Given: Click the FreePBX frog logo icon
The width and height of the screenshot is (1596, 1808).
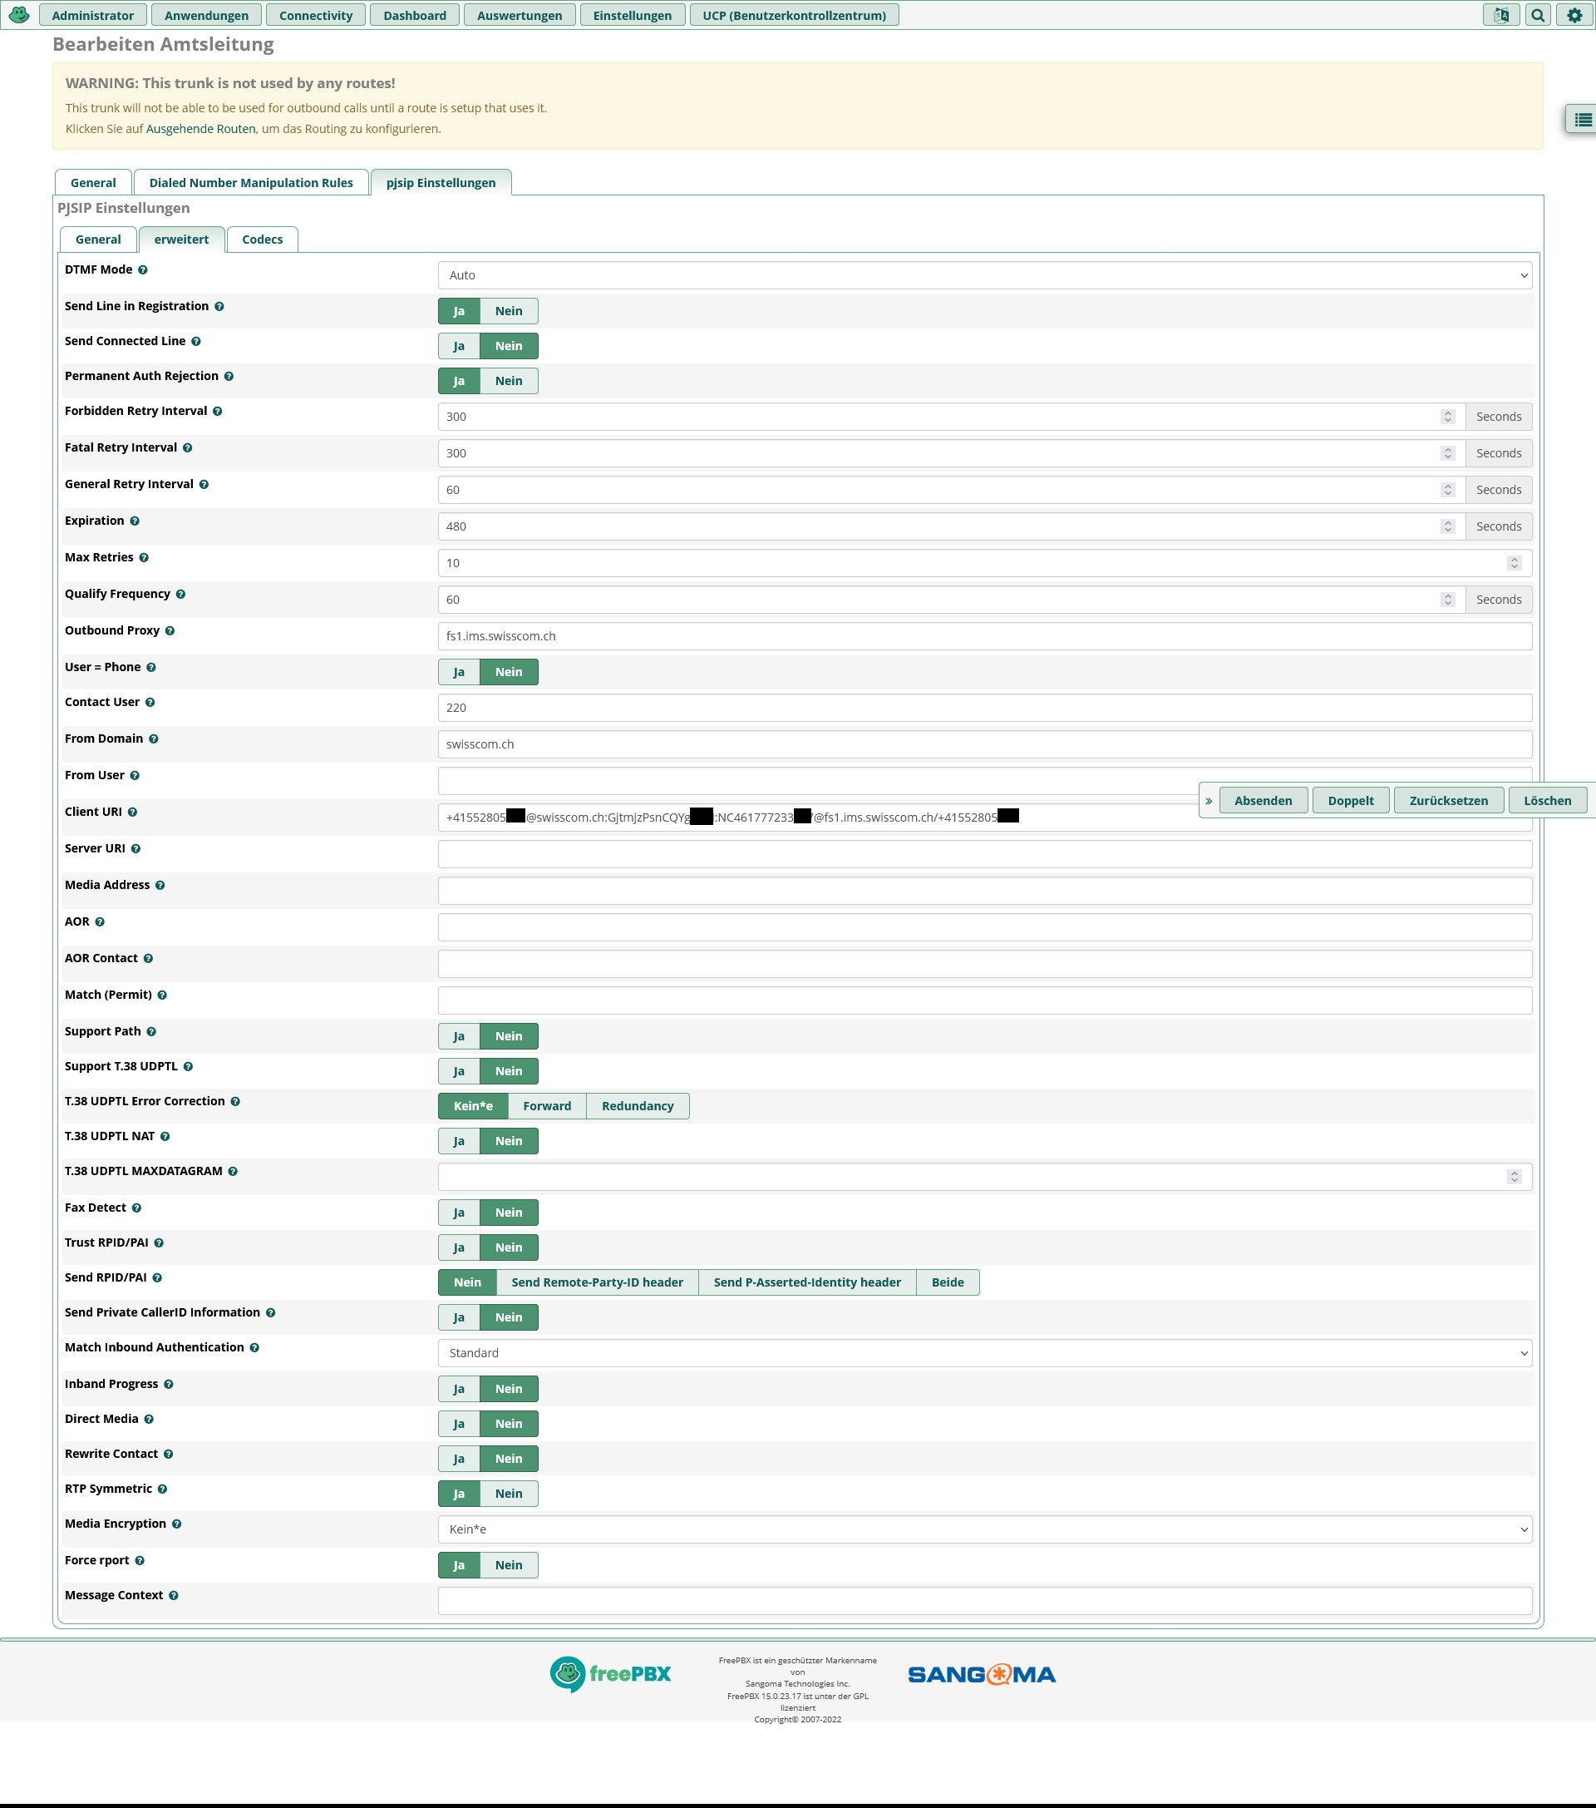Looking at the screenshot, I should (x=18, y=15).
